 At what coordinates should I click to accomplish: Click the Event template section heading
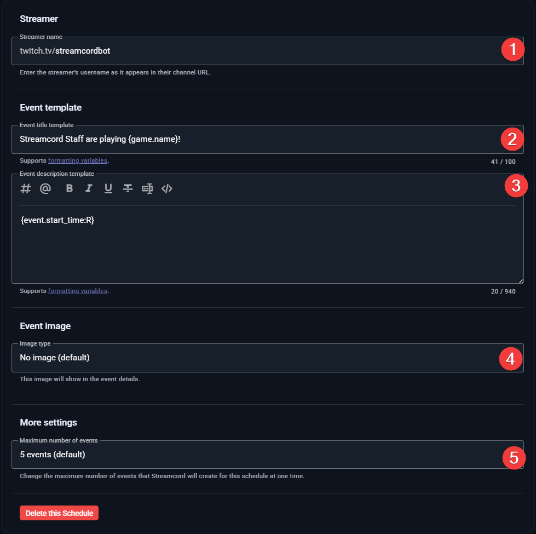pos(50,107)
